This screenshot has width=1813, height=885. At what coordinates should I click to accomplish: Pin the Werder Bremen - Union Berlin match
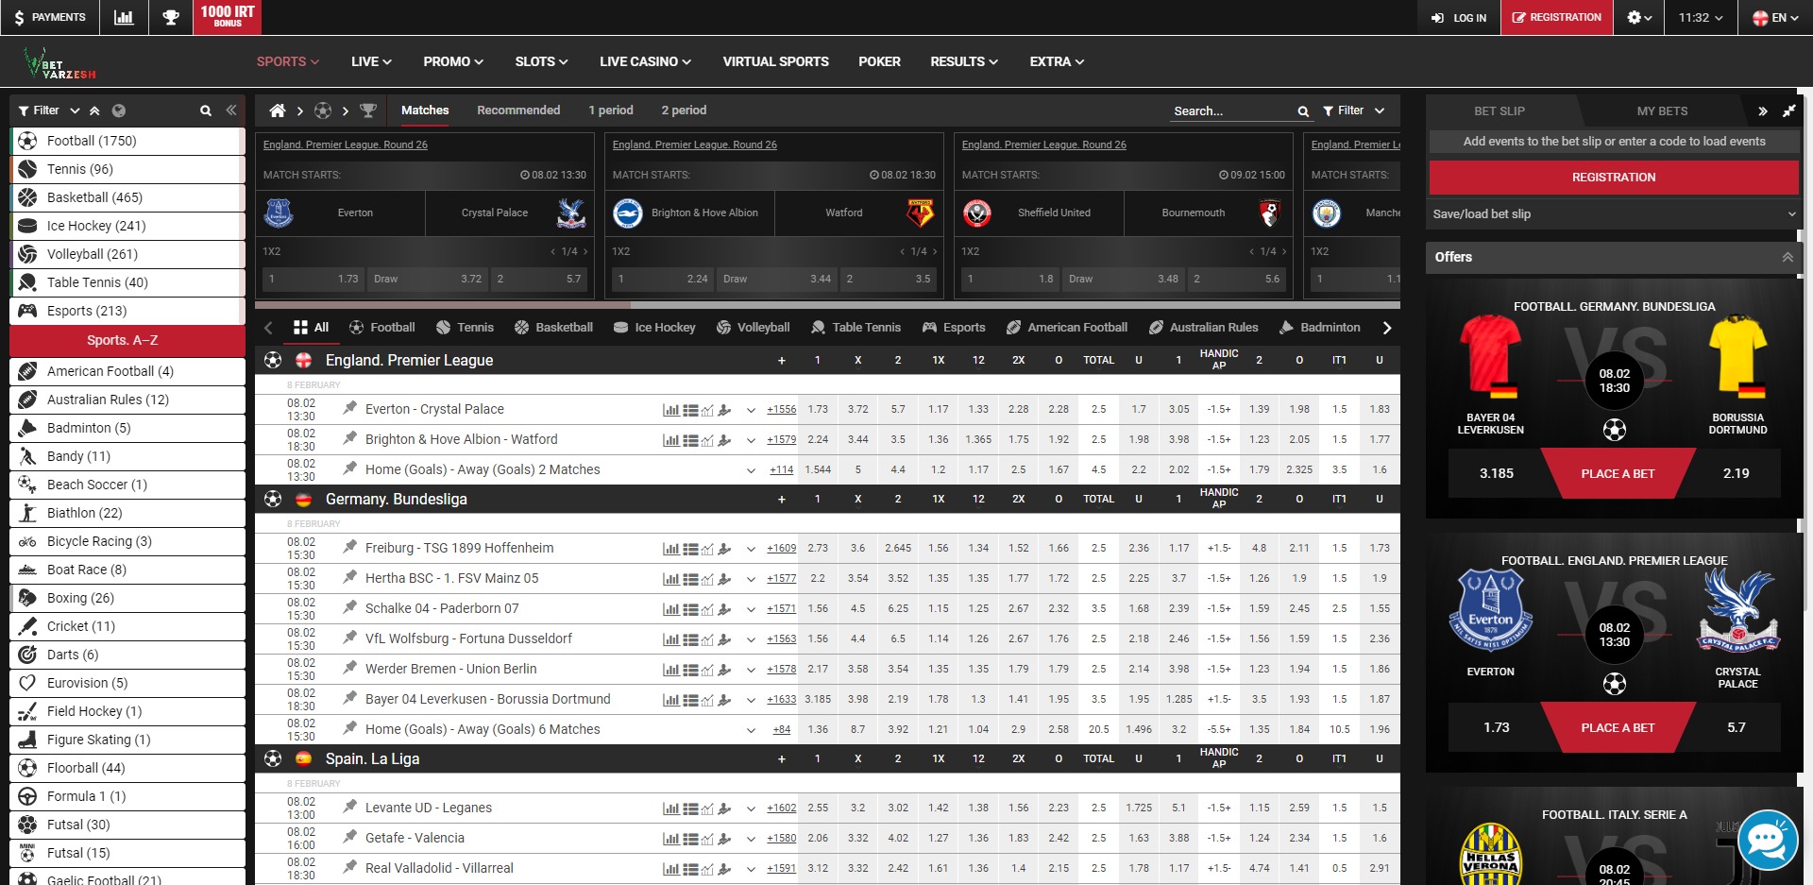[349, 668]
